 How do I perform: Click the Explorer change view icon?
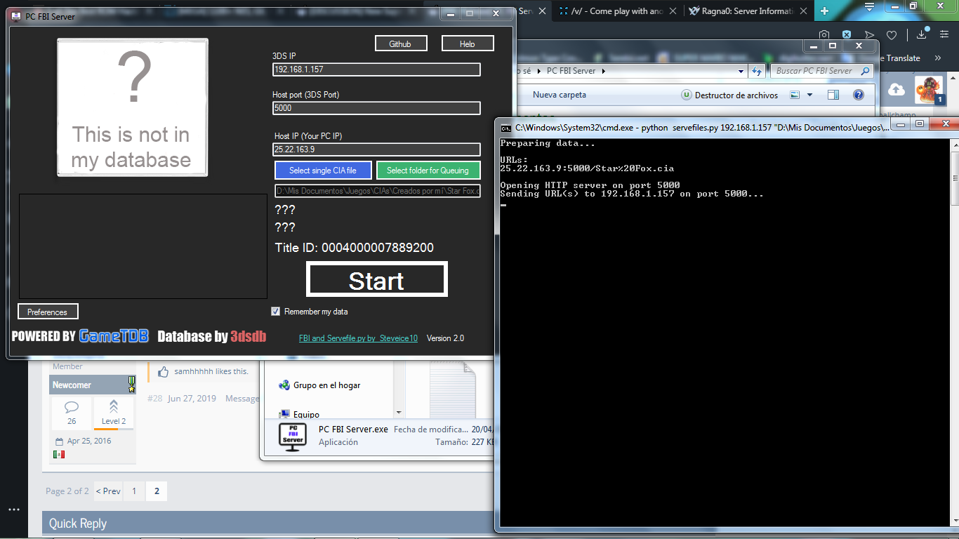tap(795, 95)
